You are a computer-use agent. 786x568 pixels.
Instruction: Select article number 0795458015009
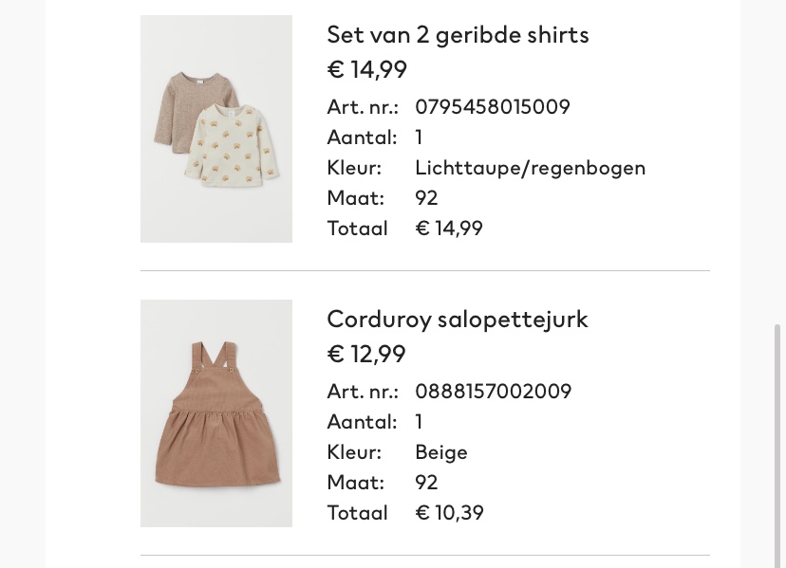point(493,107)
